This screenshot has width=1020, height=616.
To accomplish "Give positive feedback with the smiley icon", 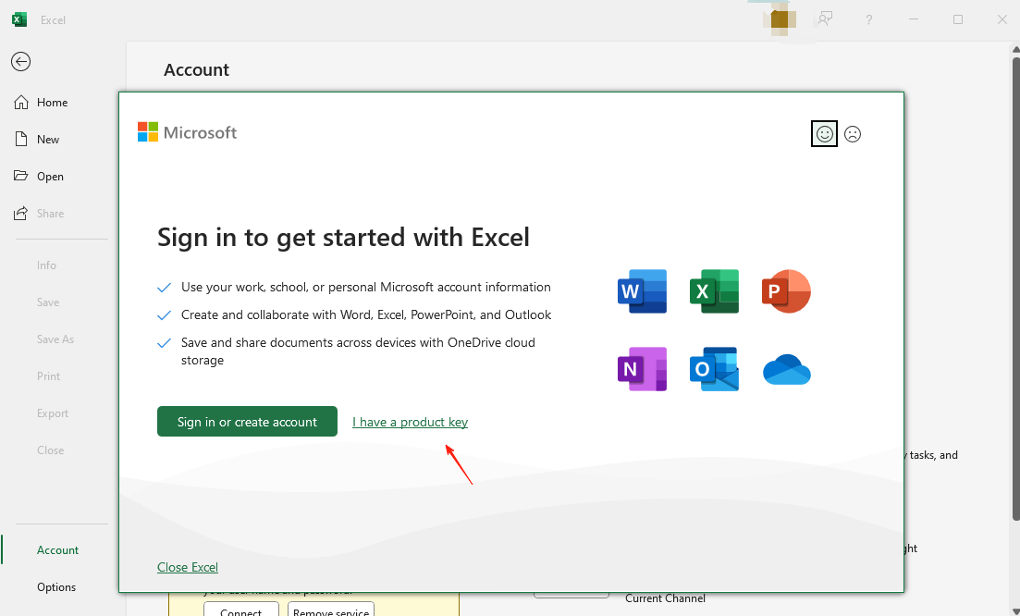I will (x=824, y=133).
